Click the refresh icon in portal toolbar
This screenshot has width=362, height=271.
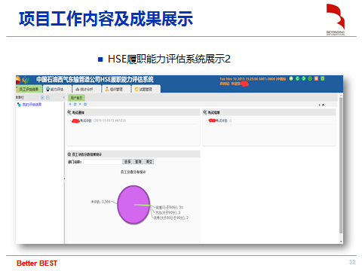pyautogui.click(x=75, y=104)
